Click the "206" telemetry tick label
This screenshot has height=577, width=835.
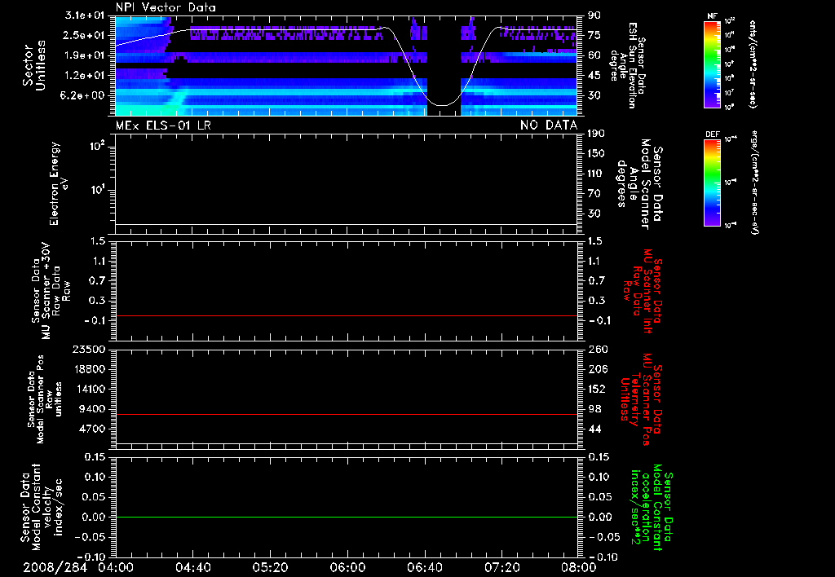point(596,369)
